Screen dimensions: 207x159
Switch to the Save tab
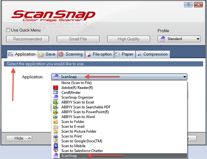[48, 54]
